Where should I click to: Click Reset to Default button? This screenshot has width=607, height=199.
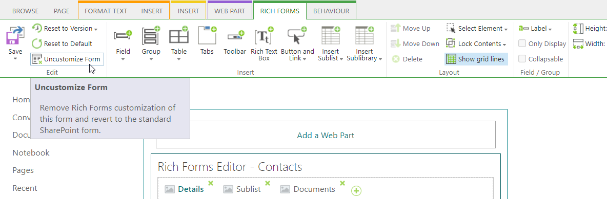(63, 43)
